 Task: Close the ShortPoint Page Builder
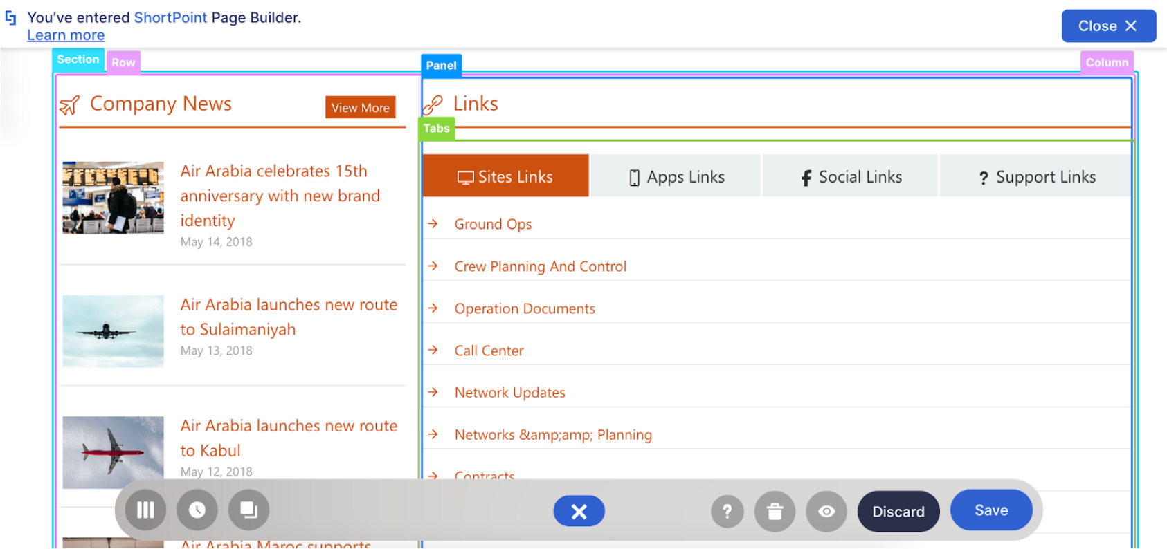pos(1109,26)
